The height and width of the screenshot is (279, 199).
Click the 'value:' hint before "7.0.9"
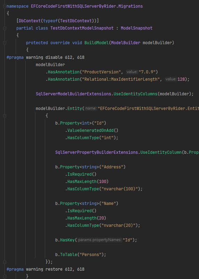coord(132,72)
